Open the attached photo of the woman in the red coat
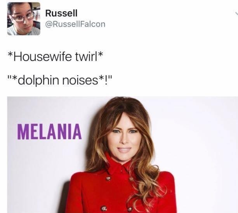This screenshot has width=238, height=213. (123, 154)
